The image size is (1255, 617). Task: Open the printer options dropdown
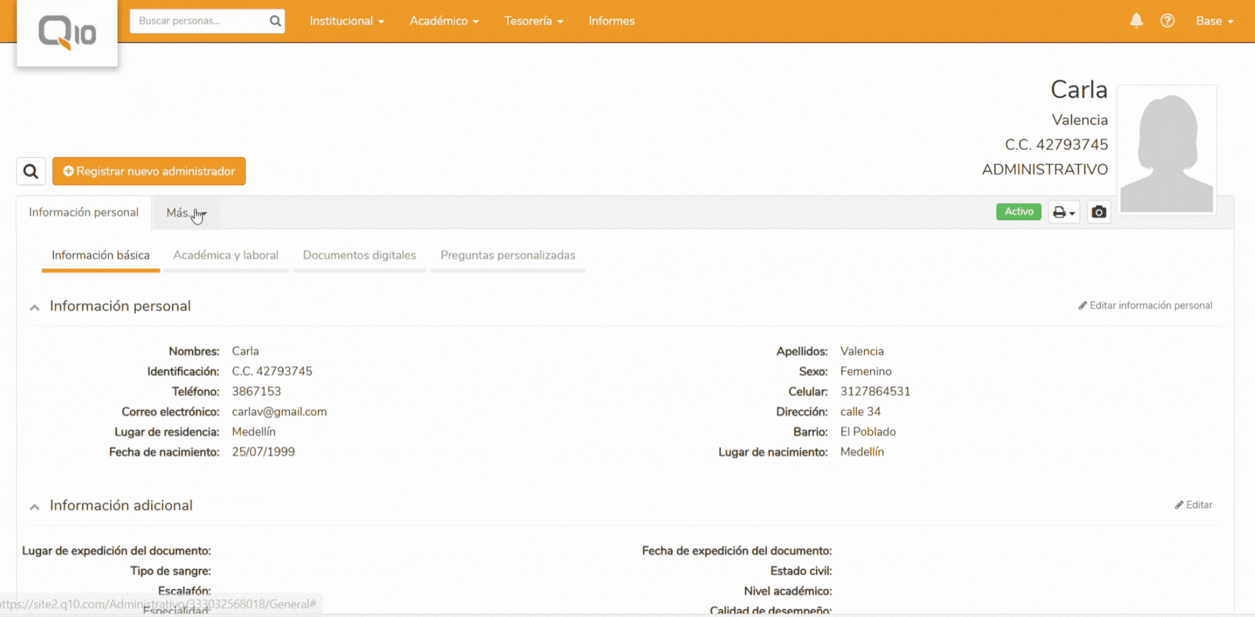click(1063, 212)
